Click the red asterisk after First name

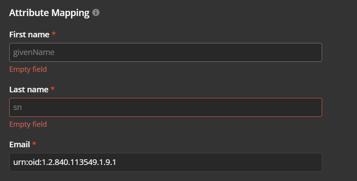pyautogui.click(x=54, y=35)
